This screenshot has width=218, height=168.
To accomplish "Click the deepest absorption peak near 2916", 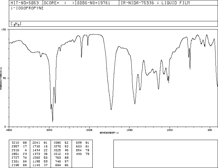I will 52,122.
